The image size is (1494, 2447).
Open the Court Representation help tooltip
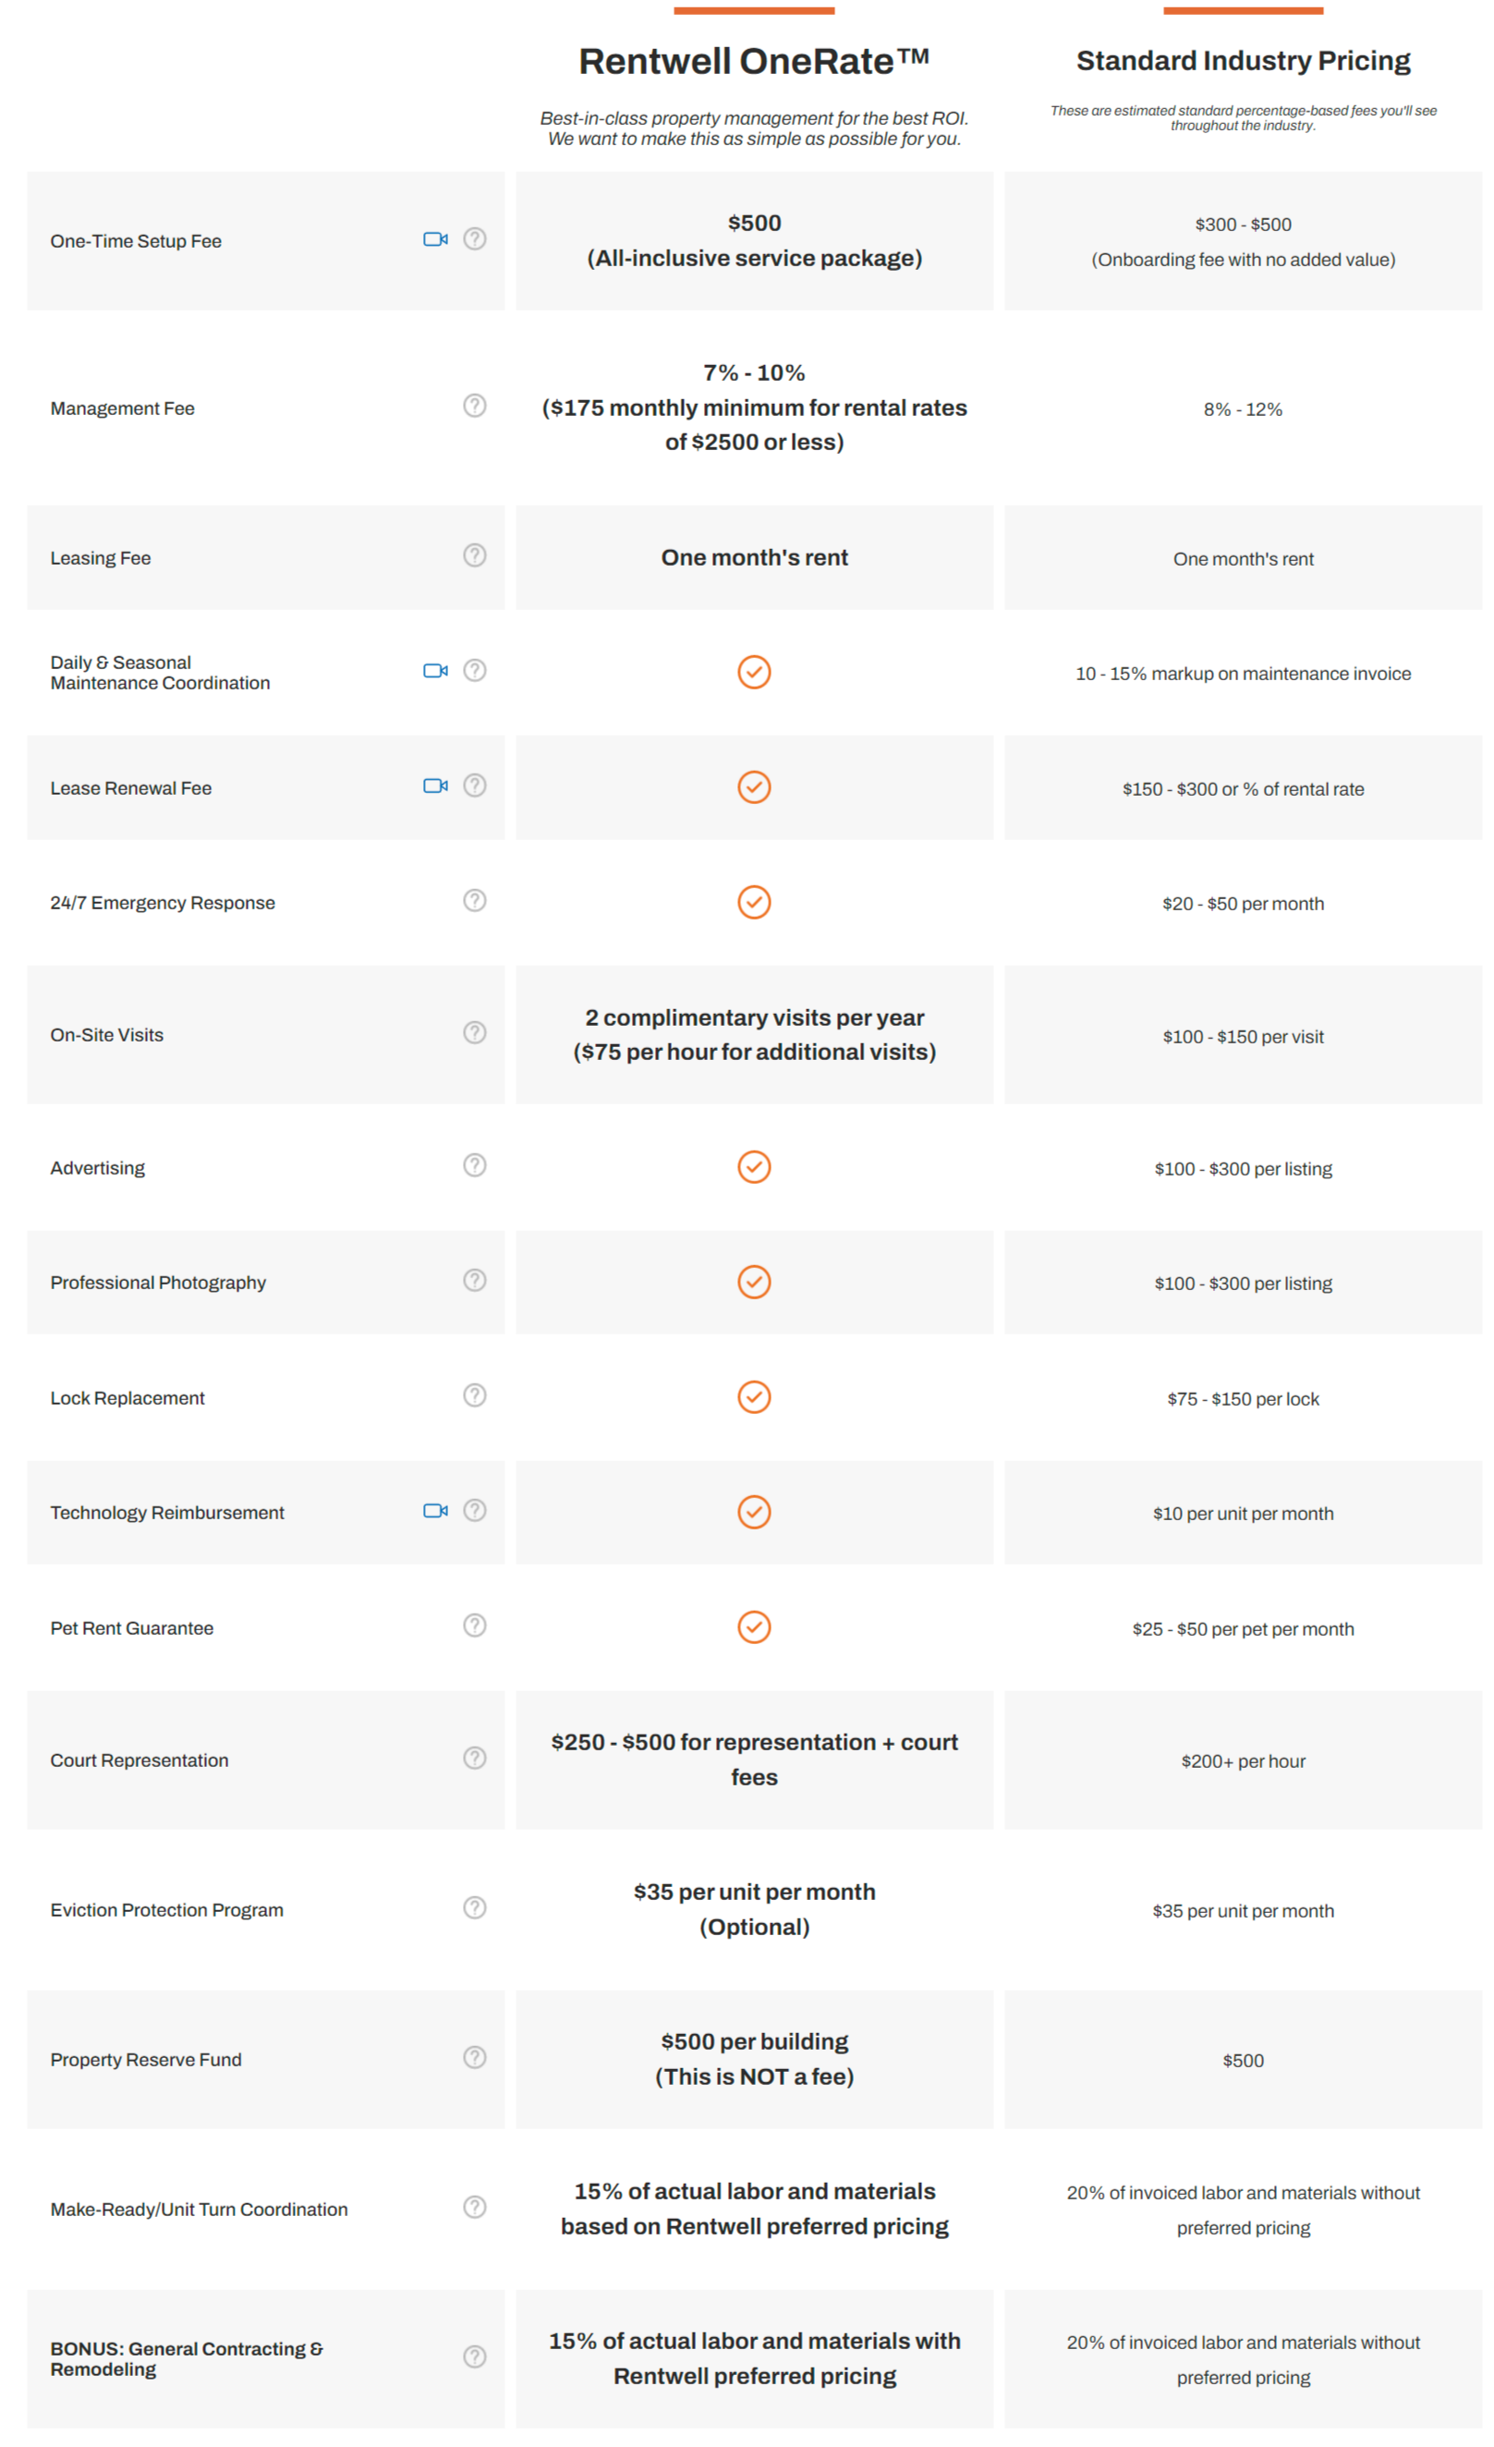click(x=475, y=1758)
